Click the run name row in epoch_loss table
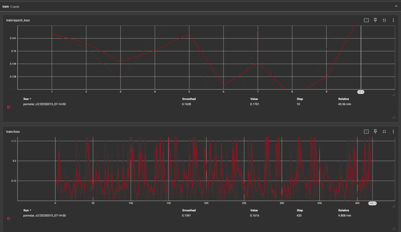 [45, 104]
